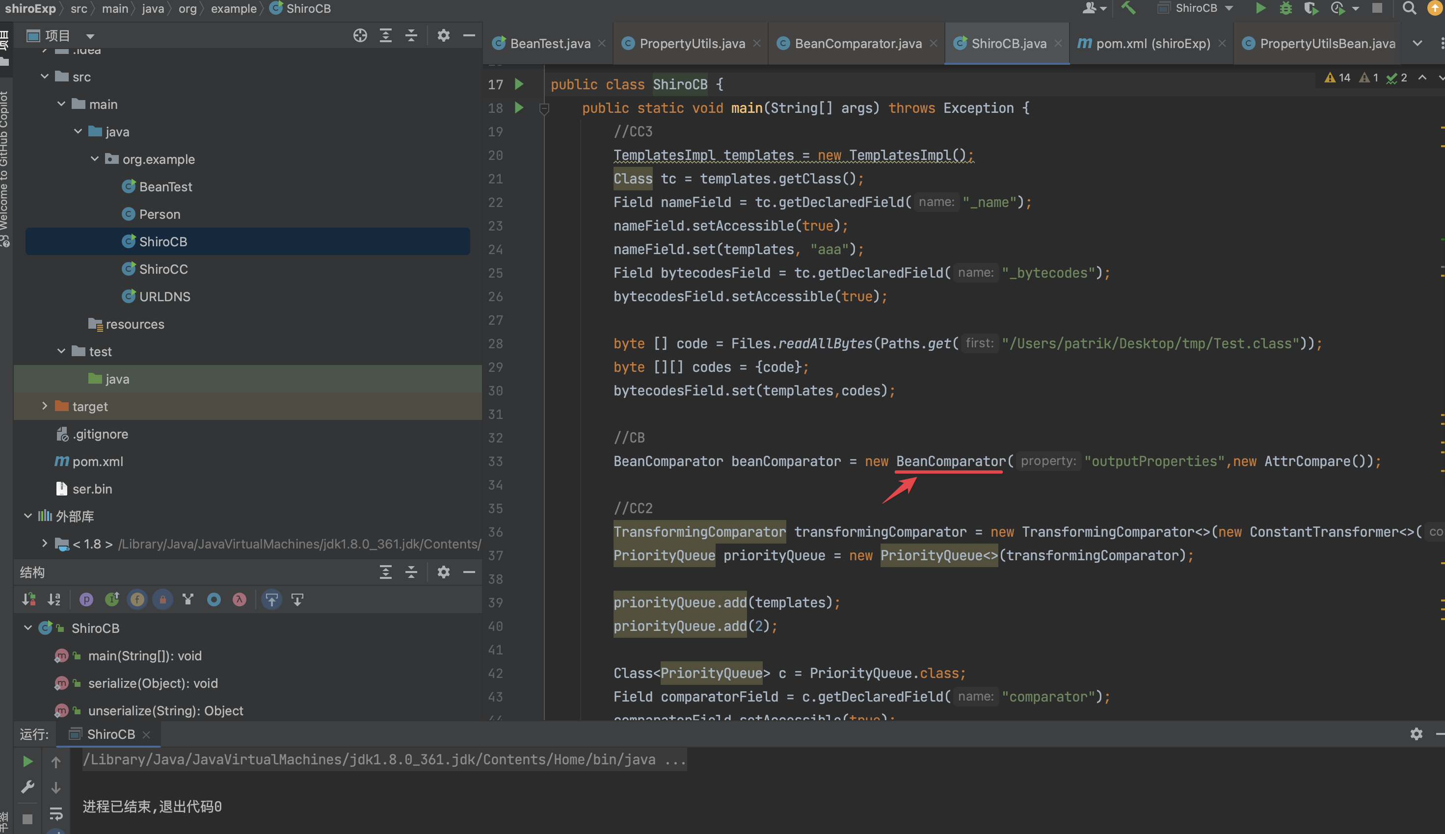Collapse the org.example package
The image size is (1445, 834).
95,158
